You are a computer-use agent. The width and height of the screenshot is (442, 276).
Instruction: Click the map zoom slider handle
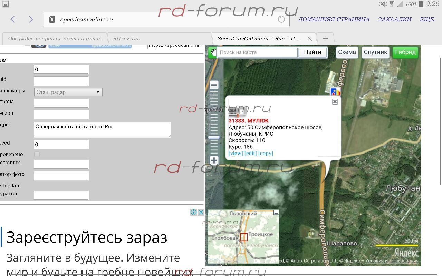[x=214, y=137]
